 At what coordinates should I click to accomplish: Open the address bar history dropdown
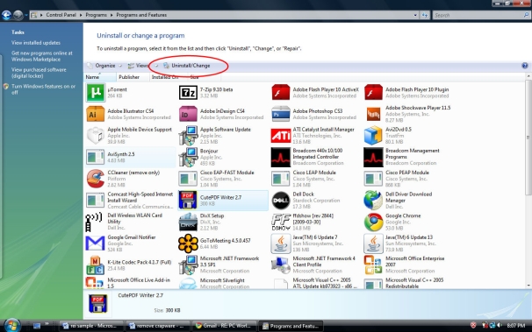coord(415,15)
